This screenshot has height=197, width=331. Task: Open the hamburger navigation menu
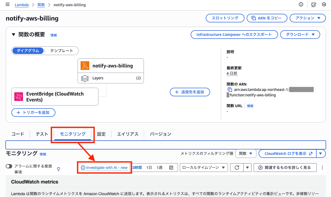[x=8, y=5]
